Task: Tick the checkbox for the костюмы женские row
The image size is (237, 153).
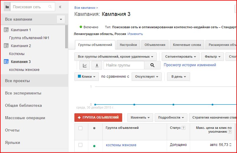Action: (x=80, y=145)
